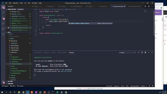Open File Explorer from taskbar
Image resolution: width=167 pixels, height=94 pixels.
[x=19, y=92]
